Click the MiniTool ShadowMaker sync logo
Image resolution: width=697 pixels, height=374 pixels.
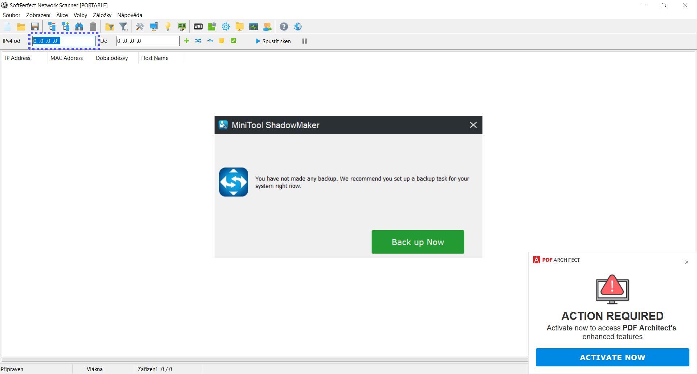(233, 182)
